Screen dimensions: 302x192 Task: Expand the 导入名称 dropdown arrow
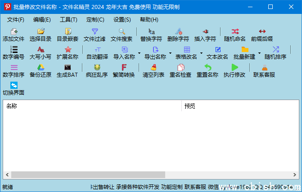click(x=139, y=53)
